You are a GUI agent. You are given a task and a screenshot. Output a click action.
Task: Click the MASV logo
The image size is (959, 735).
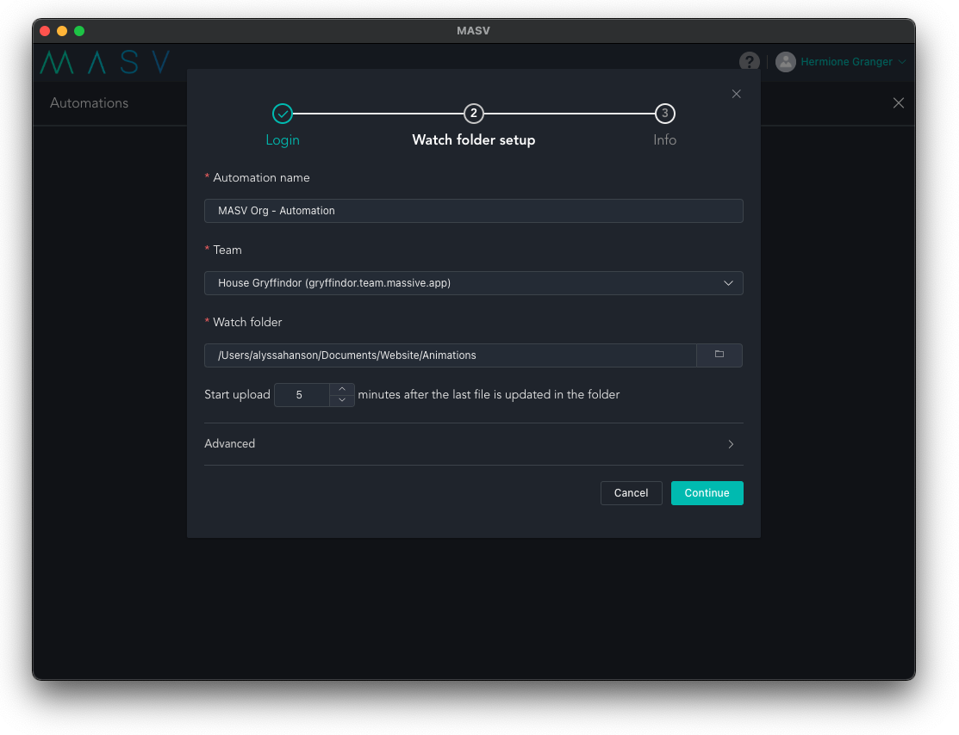click(104, 62)
